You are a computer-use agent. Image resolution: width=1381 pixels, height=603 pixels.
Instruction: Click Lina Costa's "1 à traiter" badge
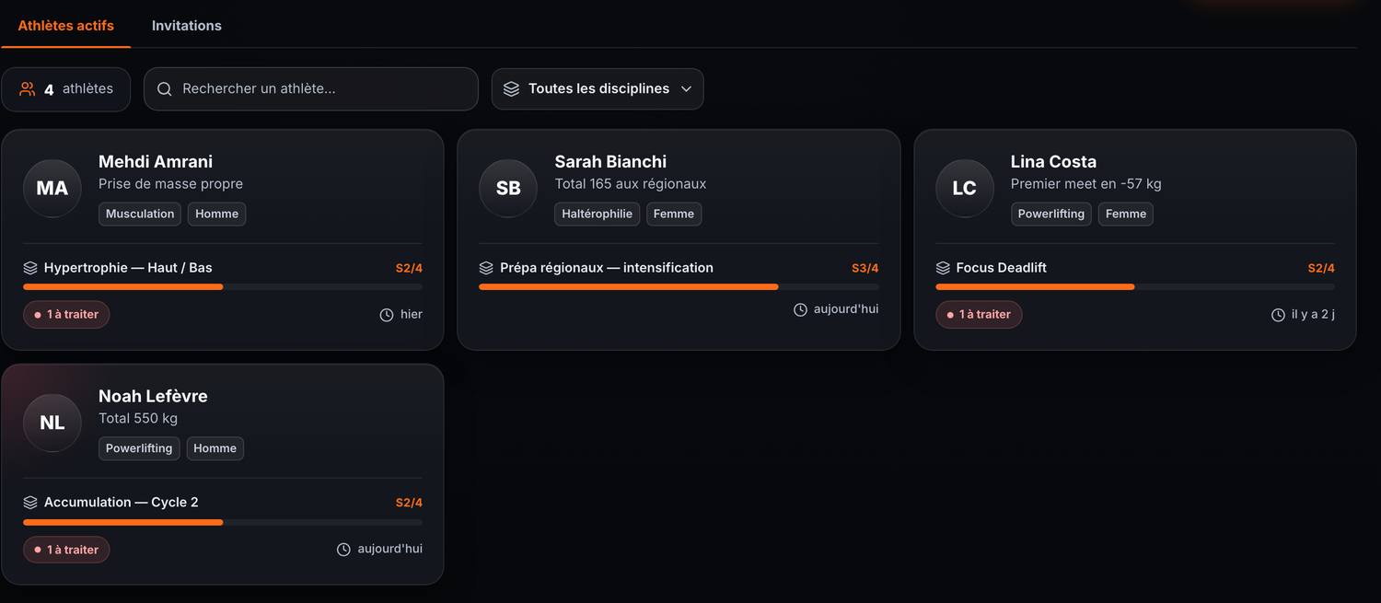tap(979, 315)
